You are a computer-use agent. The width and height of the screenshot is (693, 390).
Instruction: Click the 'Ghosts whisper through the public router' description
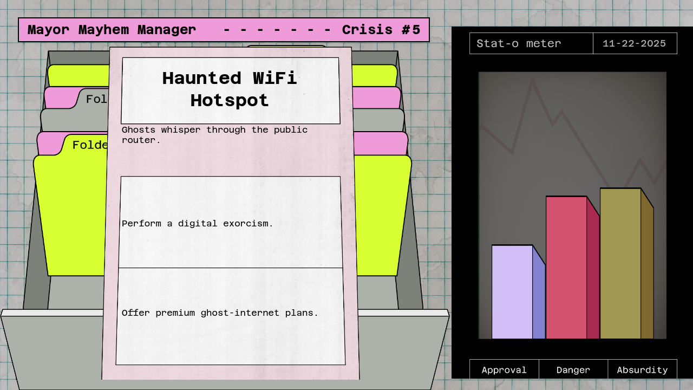coord(214,135)
